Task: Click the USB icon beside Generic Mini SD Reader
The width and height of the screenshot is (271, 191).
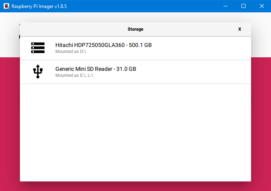Action: [x=38, y=72]
